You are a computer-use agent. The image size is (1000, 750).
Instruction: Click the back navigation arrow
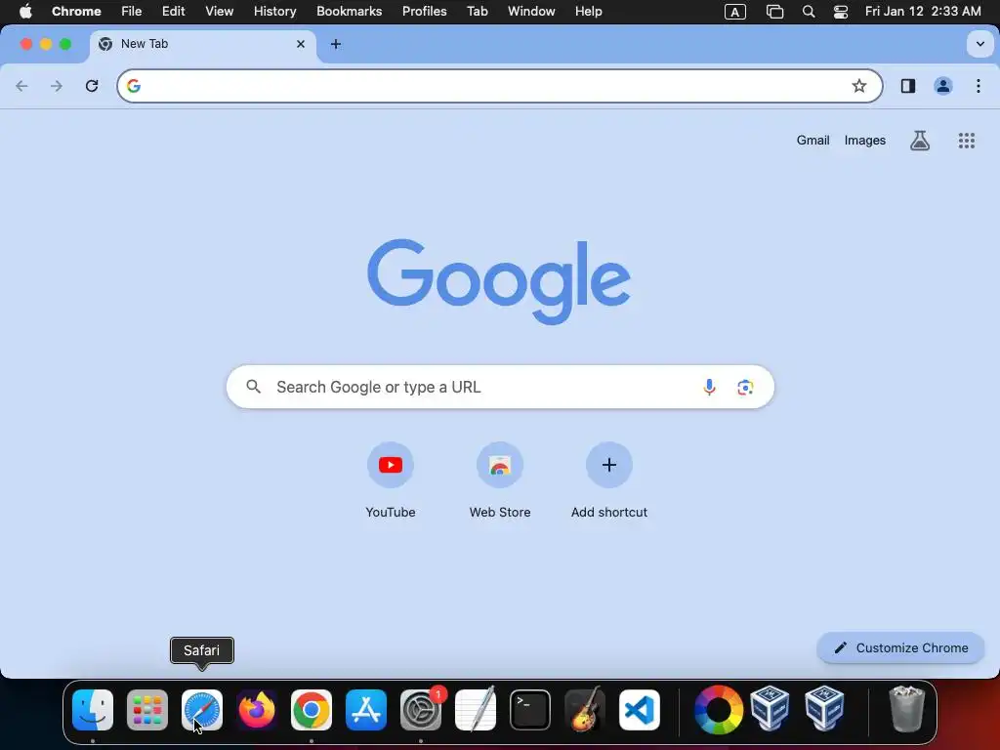(x=21, y=86)
